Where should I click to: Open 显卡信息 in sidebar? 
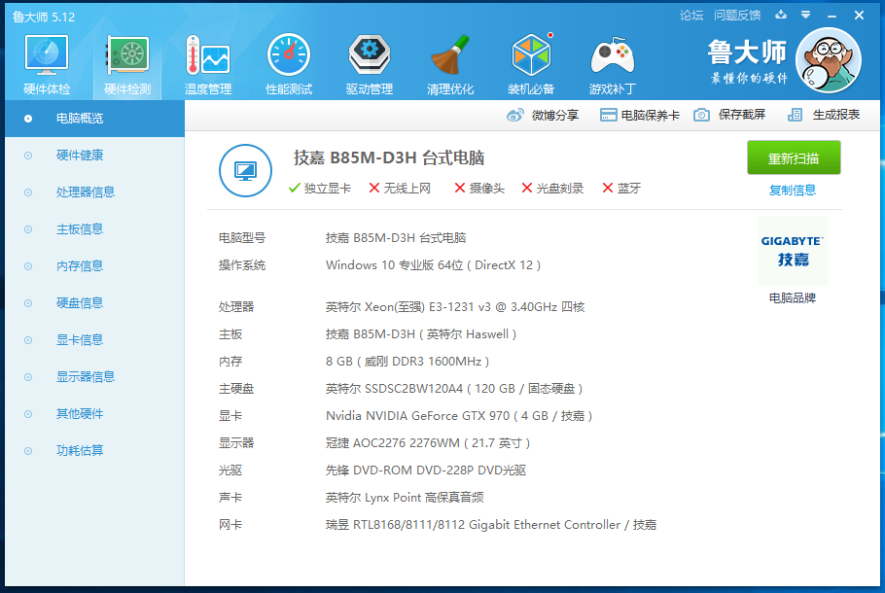[x=95, y=340]
